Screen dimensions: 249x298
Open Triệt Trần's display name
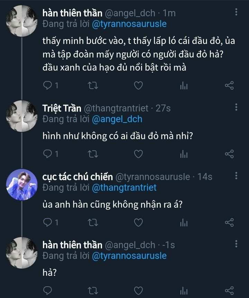coord(62,108)
